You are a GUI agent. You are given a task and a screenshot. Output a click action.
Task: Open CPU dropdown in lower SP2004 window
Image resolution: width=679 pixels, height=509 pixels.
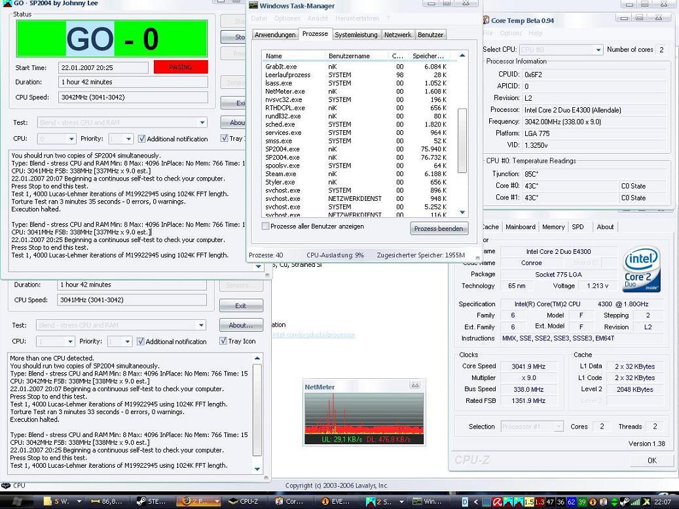(69, 342)
